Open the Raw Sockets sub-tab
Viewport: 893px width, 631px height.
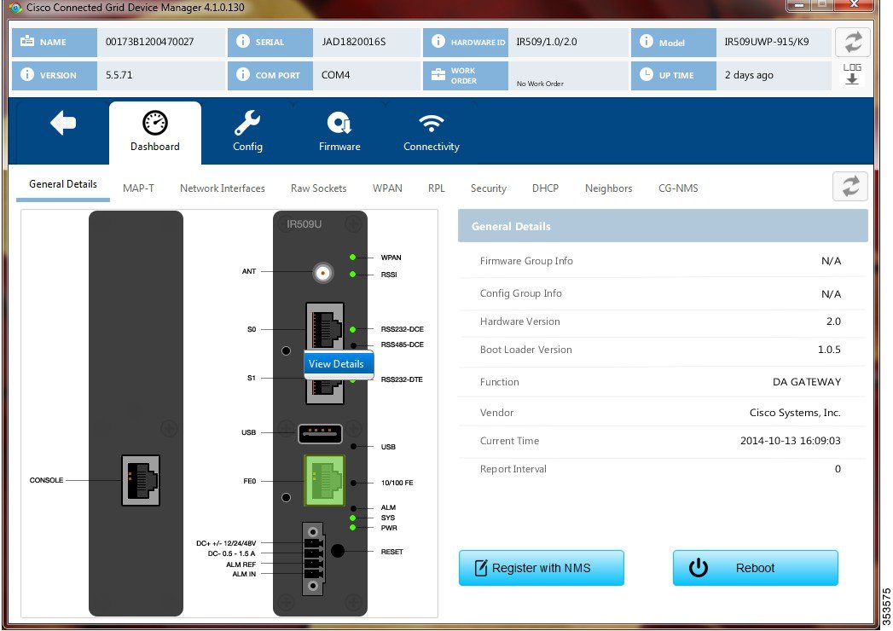[318, 188]
